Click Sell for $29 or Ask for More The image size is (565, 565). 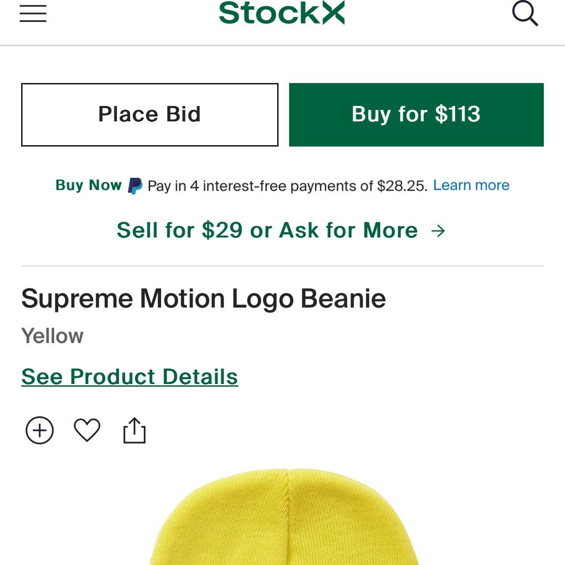pyautogui.click(x=267, y=230)
